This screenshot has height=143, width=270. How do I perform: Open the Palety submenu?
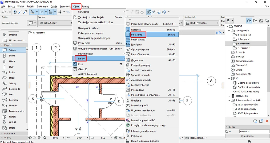(99, 59)
